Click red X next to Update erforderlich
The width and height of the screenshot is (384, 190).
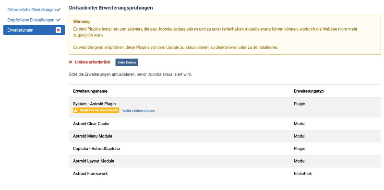(x=71, y=62)
